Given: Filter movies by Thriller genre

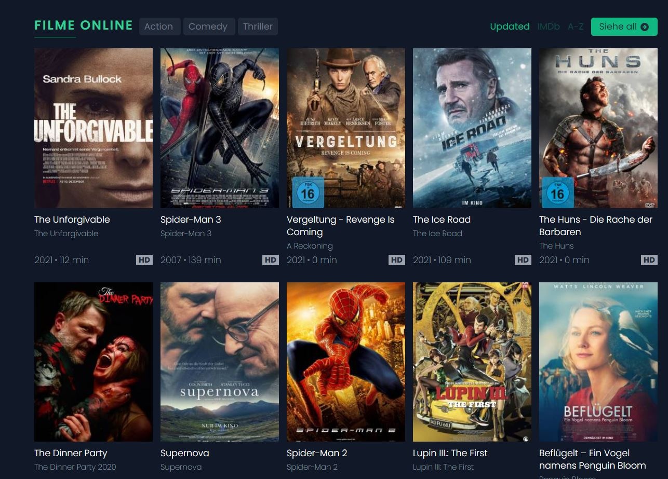Looking at the screenshot, I should [x=258, y=26].
